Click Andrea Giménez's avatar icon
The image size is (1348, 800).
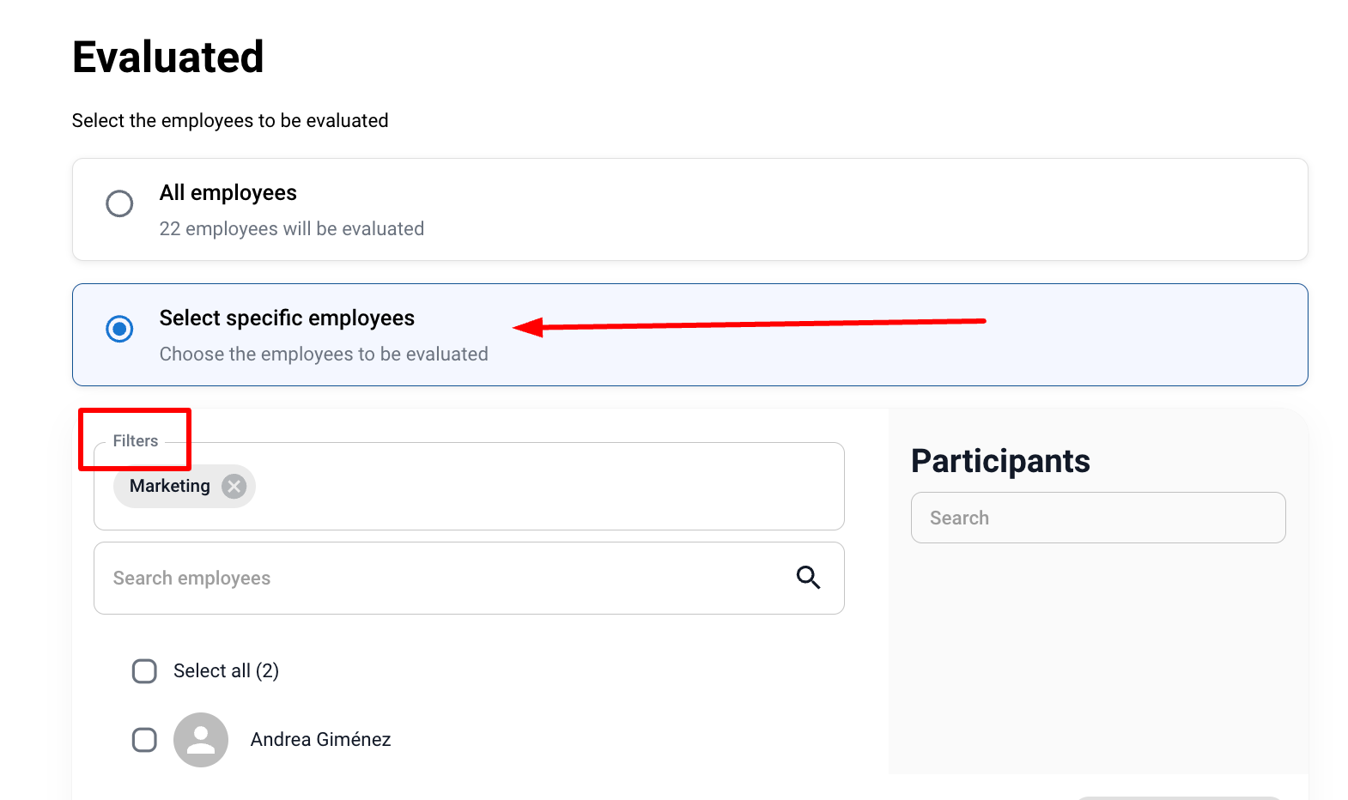click(x=201, y=740)
